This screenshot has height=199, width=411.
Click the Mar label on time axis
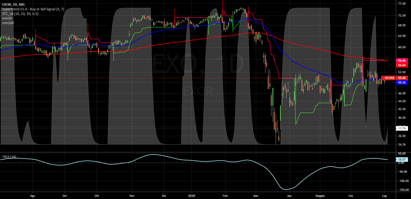pos(256,195)
